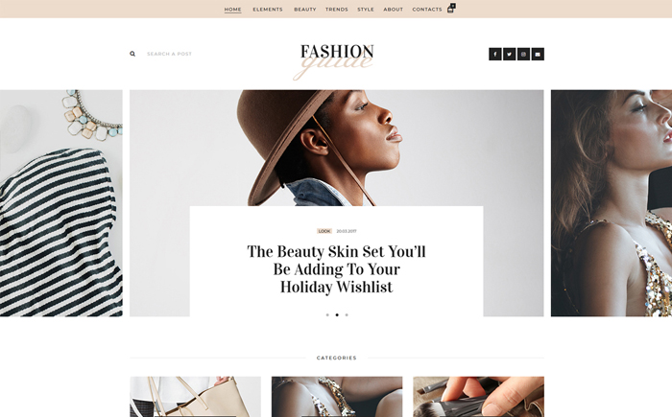Open the makeup brushes category thumbnail

pos(479,397)
